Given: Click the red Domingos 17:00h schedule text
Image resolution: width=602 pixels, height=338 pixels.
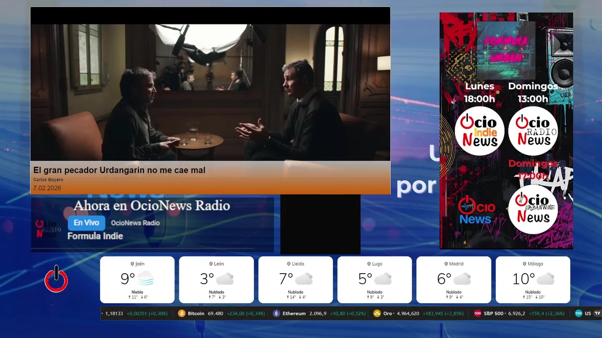Looking at the screenshot, I should pyautogui.click(x=533, y=169).
